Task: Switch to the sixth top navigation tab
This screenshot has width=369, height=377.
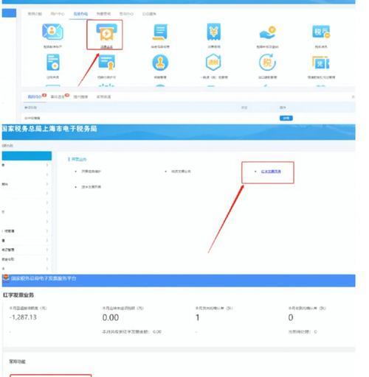Action: pos(149,14)
